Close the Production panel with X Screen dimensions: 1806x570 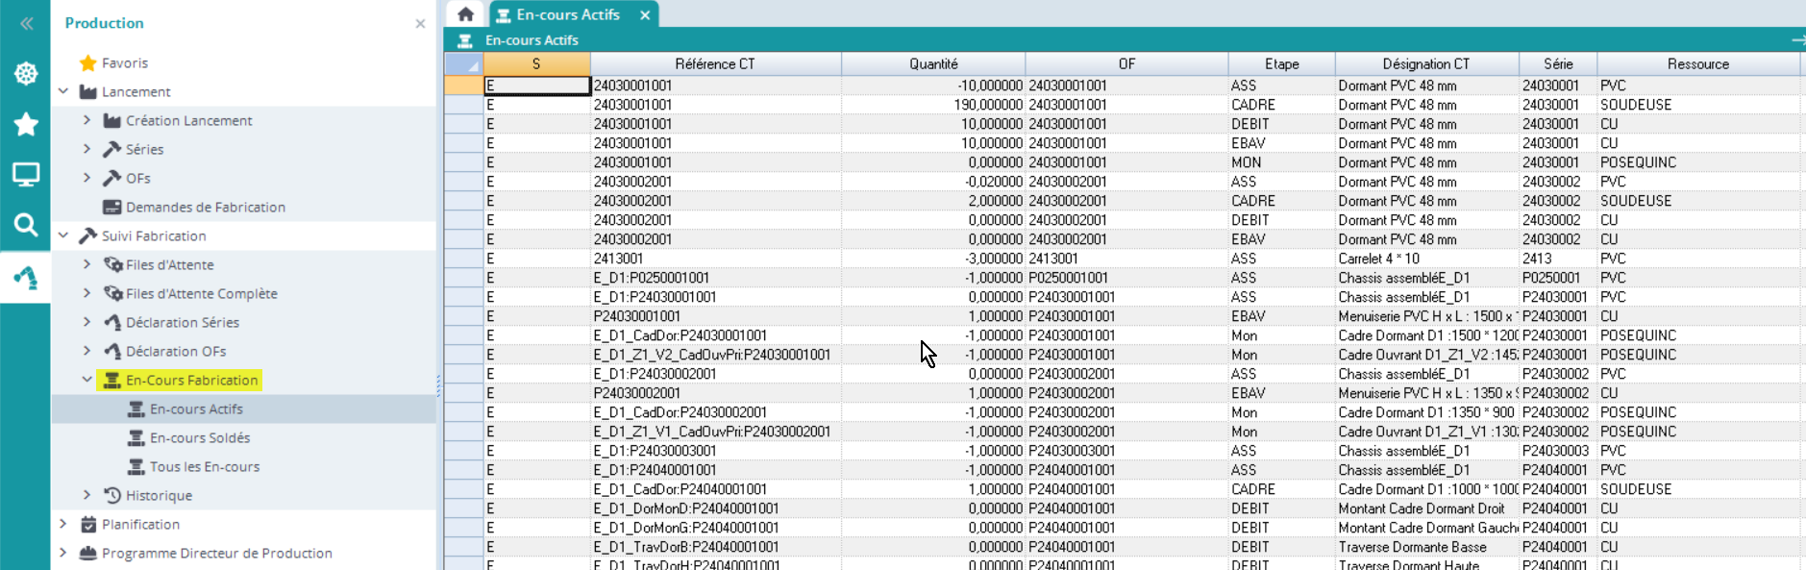click(420, 24)
